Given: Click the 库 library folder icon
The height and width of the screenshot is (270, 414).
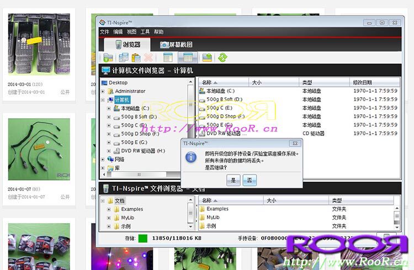Looking at the screenshot, I should point(110,168).
